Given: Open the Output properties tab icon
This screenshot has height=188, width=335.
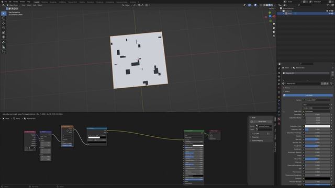Looking at the screenshot, I should tap(279, 77).
